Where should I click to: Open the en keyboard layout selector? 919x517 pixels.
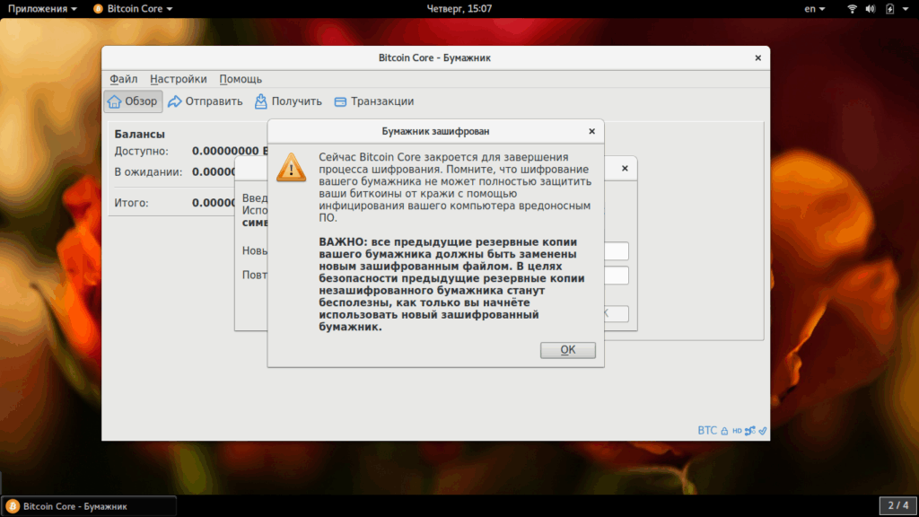(814, 9)
